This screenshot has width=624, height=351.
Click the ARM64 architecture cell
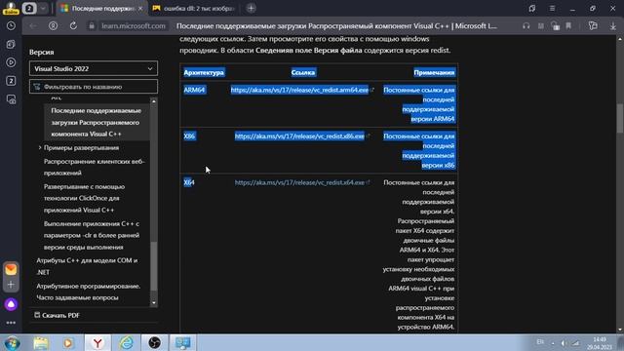tap(194, 90)
